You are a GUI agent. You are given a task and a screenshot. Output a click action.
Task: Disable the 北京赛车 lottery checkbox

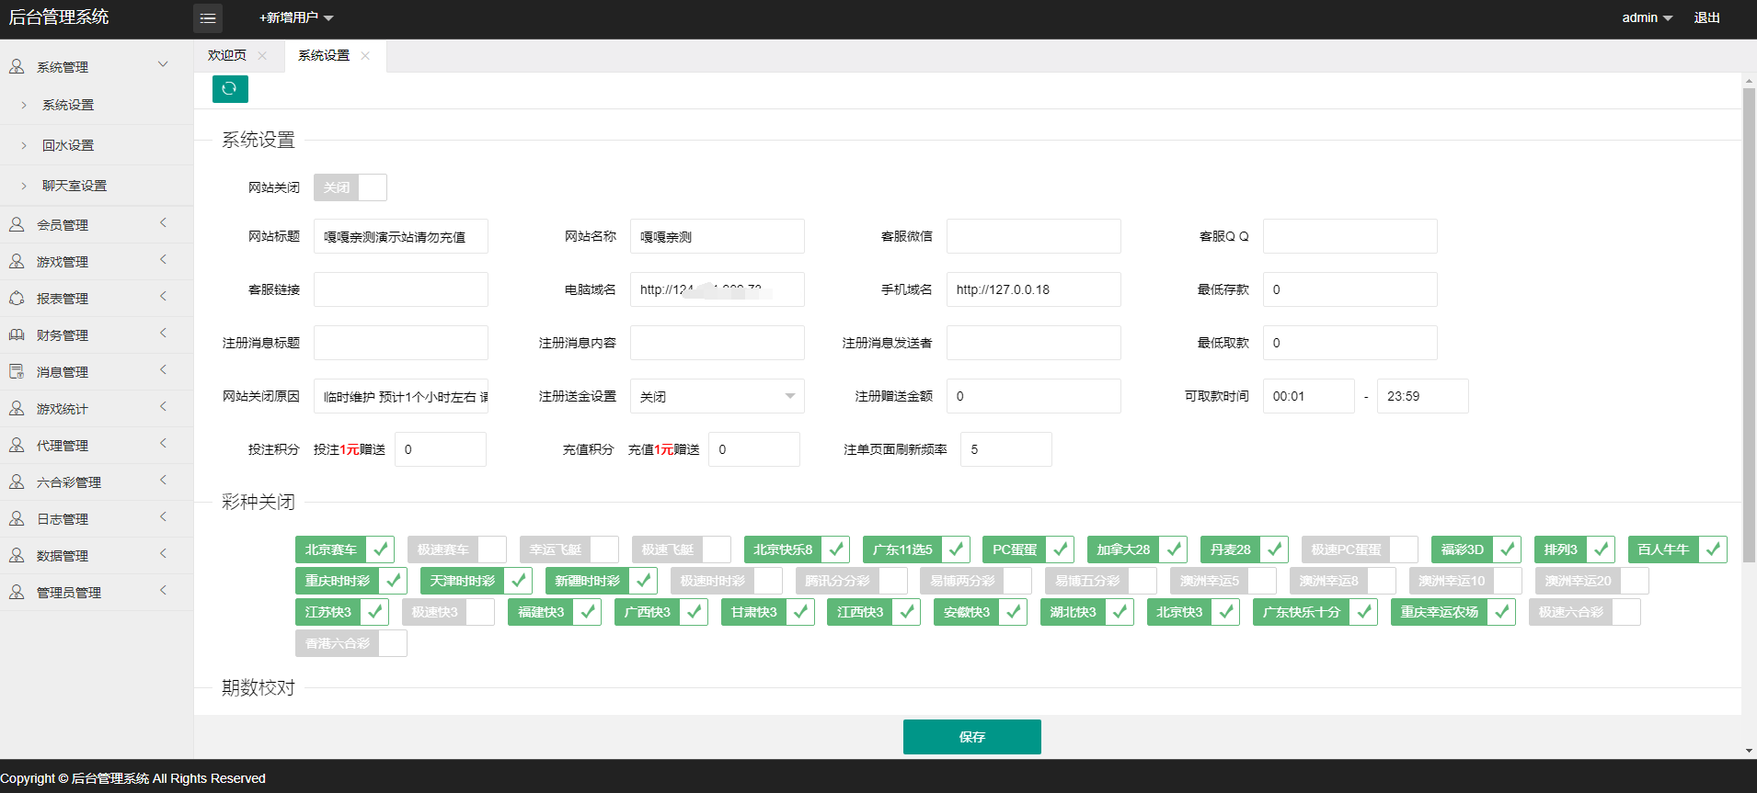coord(380,549)
